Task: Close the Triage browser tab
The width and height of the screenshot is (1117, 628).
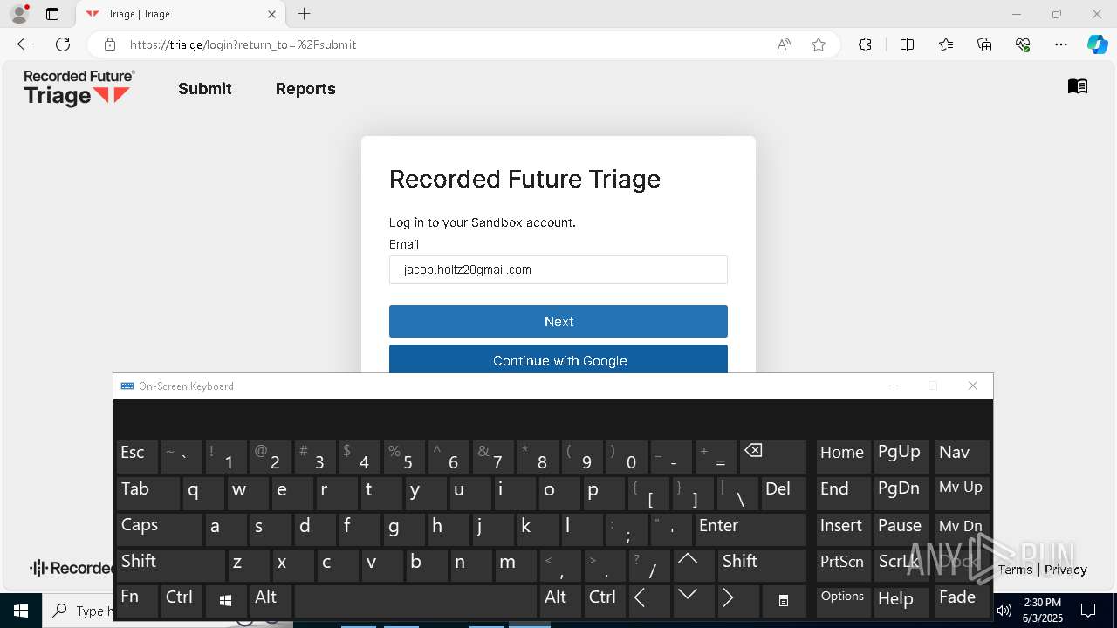Action: pos(271,14)
